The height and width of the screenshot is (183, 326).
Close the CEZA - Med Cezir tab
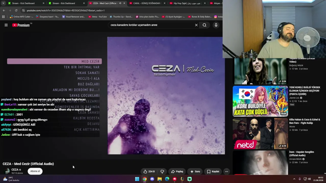click(124, 3)
